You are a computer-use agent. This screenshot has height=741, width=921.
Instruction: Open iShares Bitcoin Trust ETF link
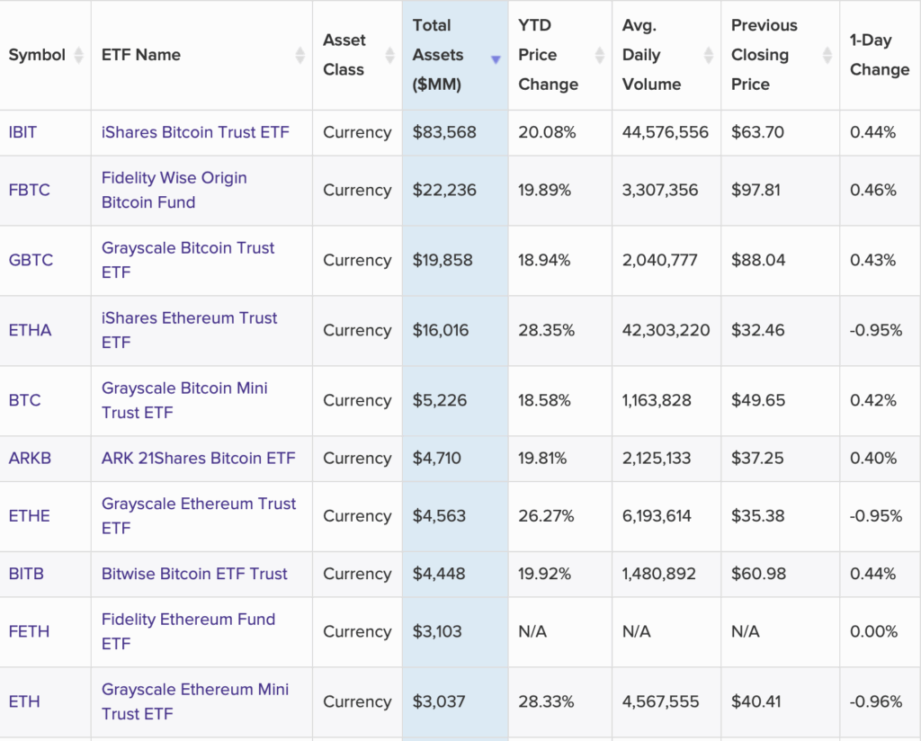[195, 132]
